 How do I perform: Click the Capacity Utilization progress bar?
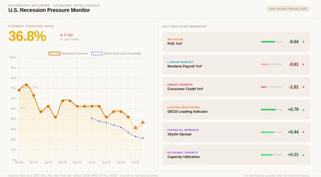click(x=271, y=154)
